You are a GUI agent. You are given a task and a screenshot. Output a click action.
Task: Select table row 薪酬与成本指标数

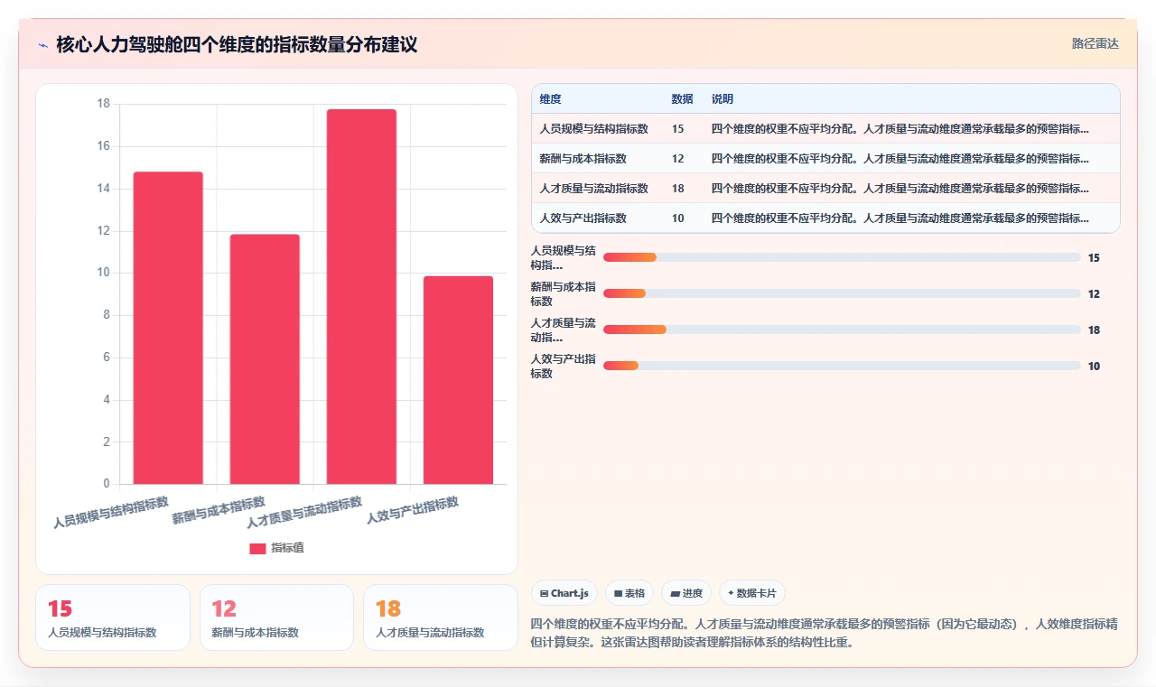pyautogui.click(x=825, y=159)
